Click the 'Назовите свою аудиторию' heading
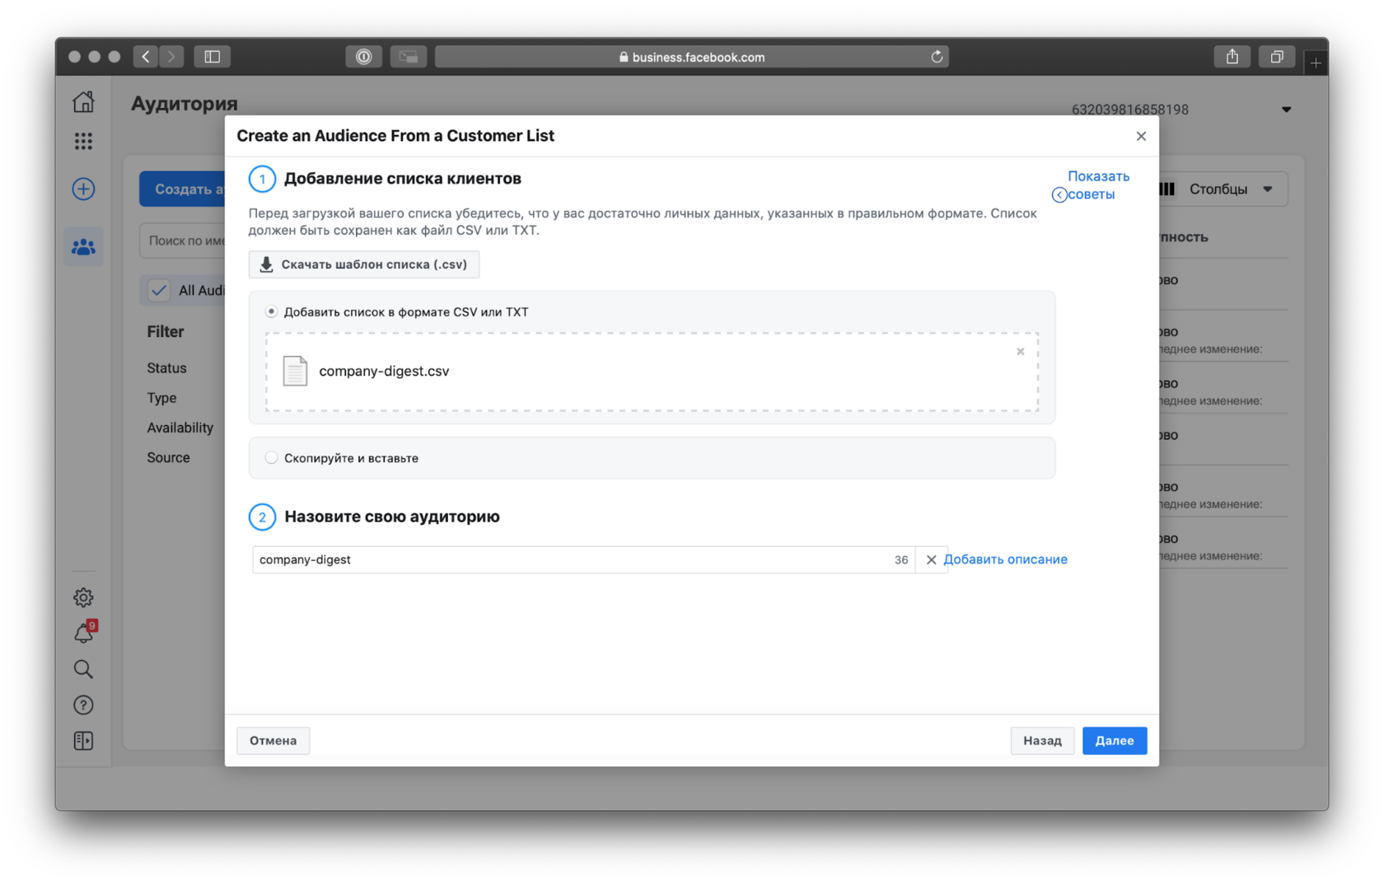 click(392, 517)
